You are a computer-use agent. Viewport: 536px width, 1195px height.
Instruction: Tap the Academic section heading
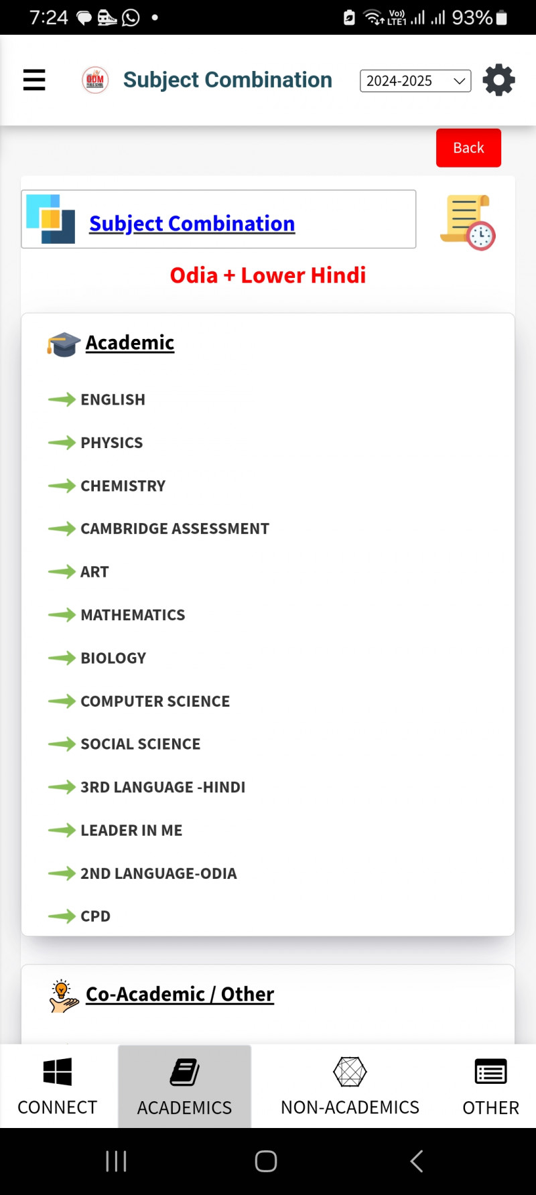click(130, 343)
